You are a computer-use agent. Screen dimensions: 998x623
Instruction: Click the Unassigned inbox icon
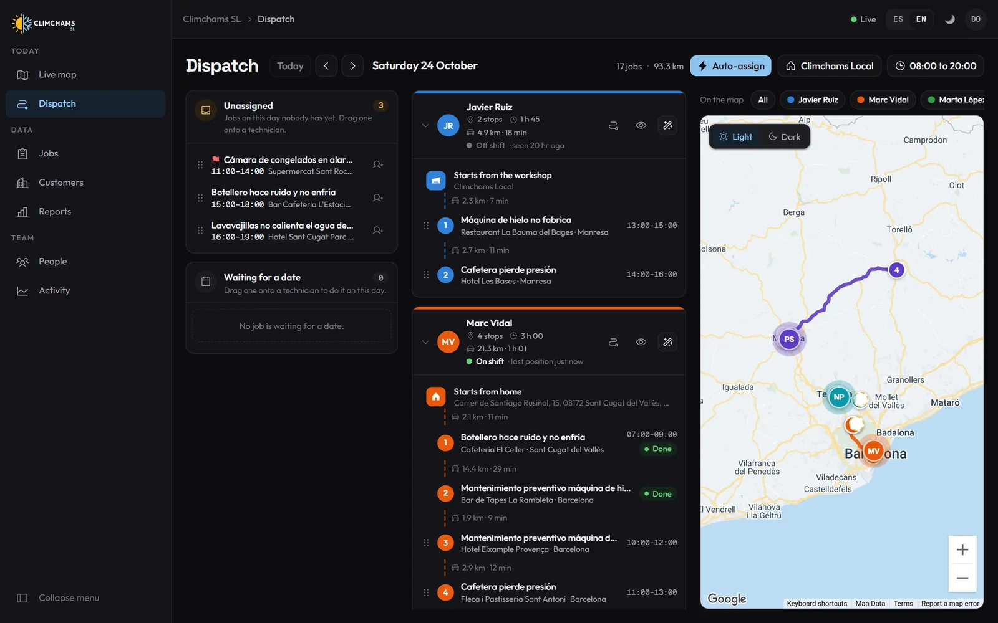[206, 110]
